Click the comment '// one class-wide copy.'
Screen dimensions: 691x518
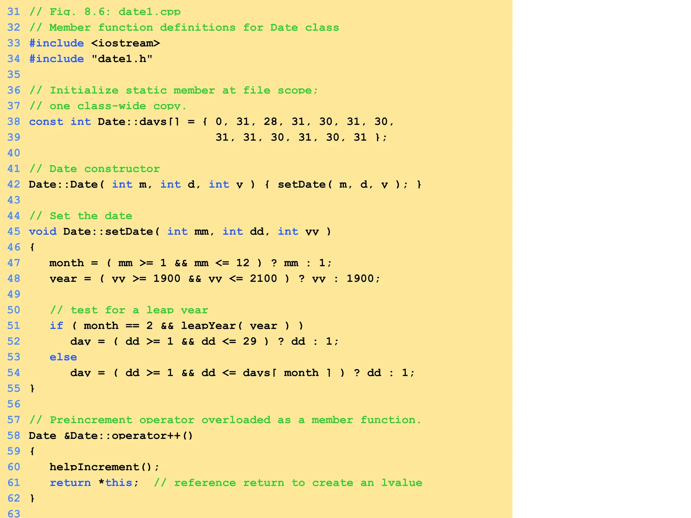[x=108, y=106]
